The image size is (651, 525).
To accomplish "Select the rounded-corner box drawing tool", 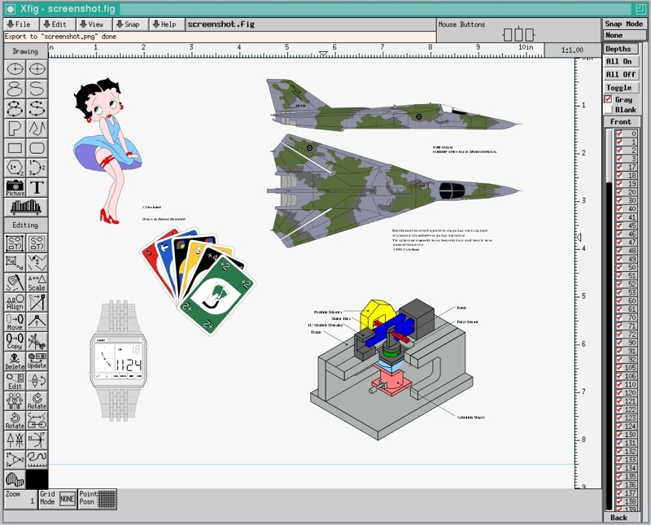I will tap(37, 148).
